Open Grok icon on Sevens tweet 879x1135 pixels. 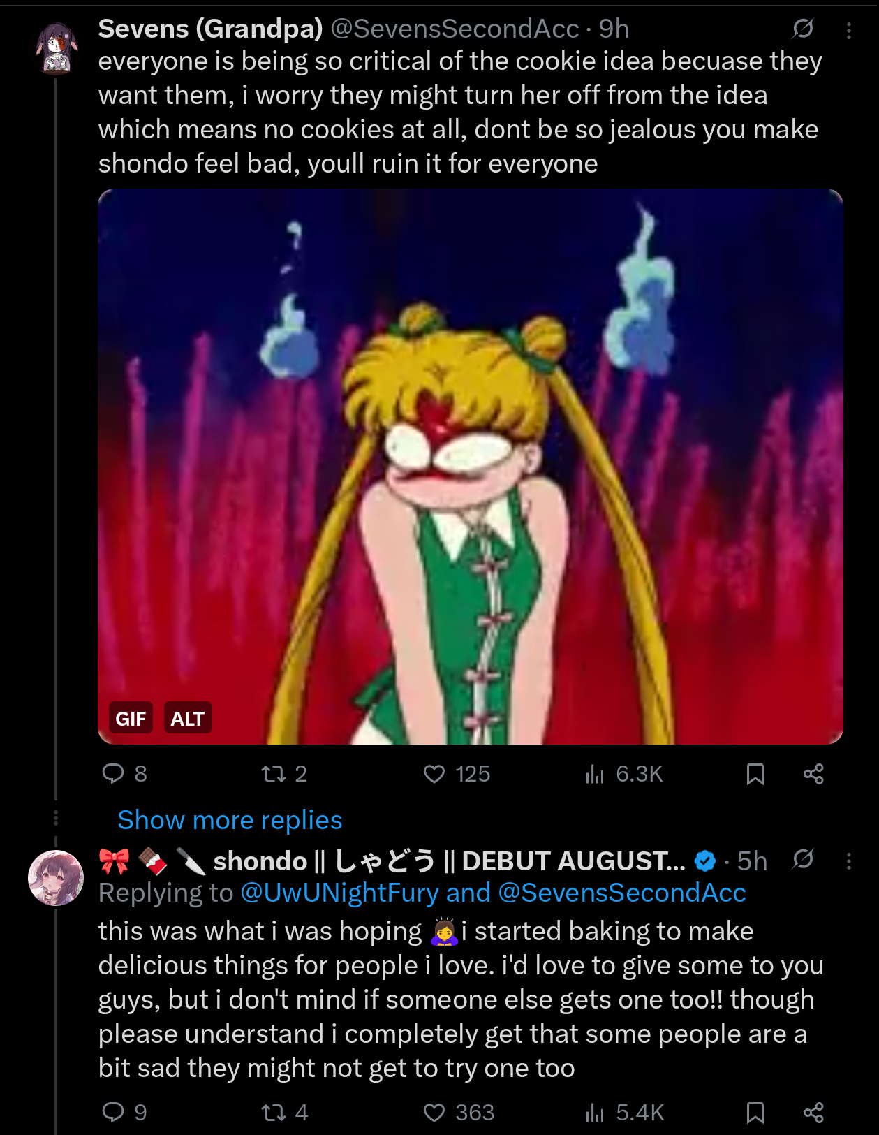pyautogui.click(x=803, y=29)
